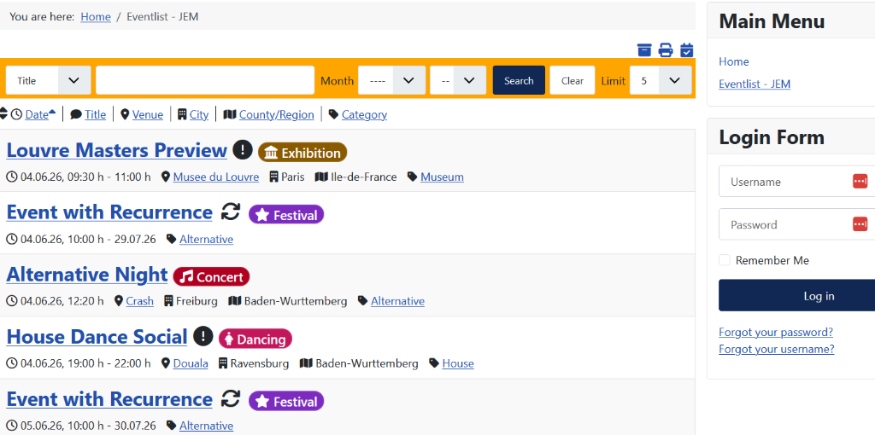
Task: Open the Douala venue link
Action: tap(191, 363)
